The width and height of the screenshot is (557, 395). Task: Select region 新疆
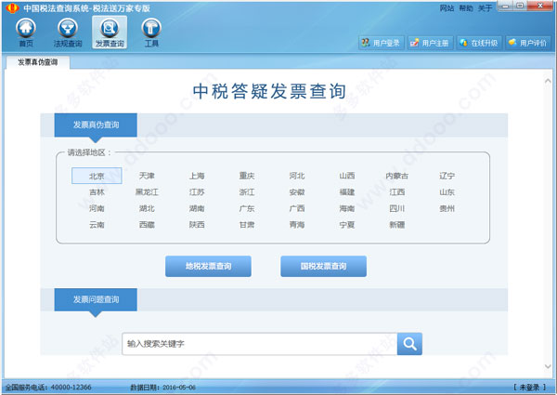point(397,225)
